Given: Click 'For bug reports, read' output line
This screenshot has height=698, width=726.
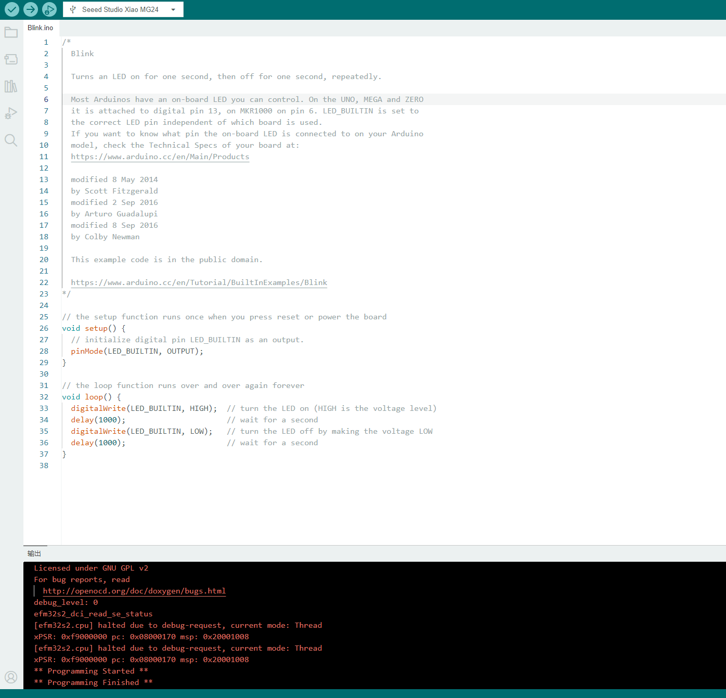Looking at the screenshot, I should (82, 579).
